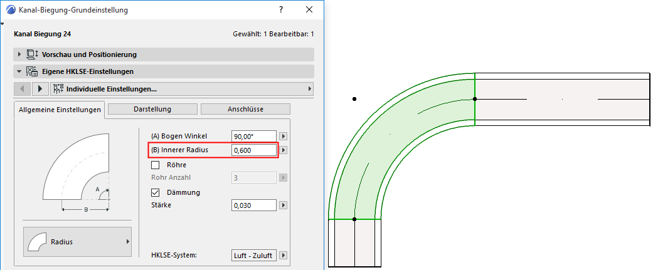Open arrow menu next to Bogen Winkel field
Screen dimensions: 653x270
284,136
